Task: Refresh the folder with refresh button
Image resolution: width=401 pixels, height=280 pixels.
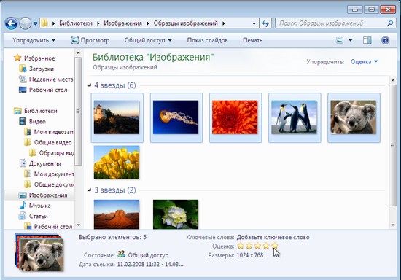Action: 265,23
